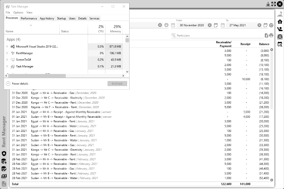Click the edit-date icon after From field

216,25
